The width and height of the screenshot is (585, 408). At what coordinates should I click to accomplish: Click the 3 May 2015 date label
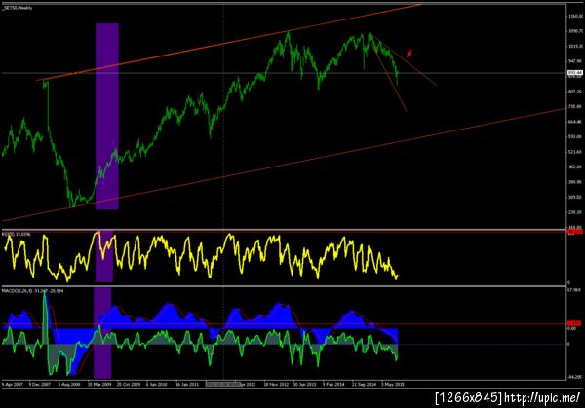tap(393, 384)
